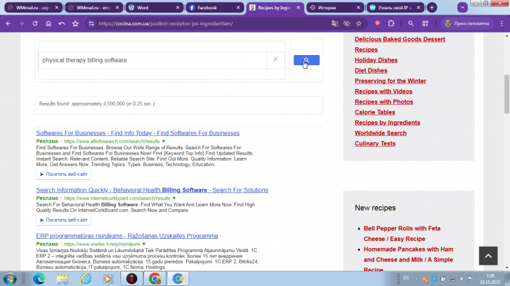Expand onetec.lv ad dropdown arrow
510x286 pixels.
tap(143, 244)
